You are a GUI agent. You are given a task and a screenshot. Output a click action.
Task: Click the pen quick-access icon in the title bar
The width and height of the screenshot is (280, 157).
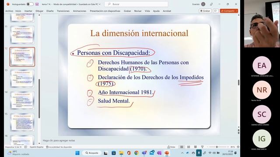point(211,4)
